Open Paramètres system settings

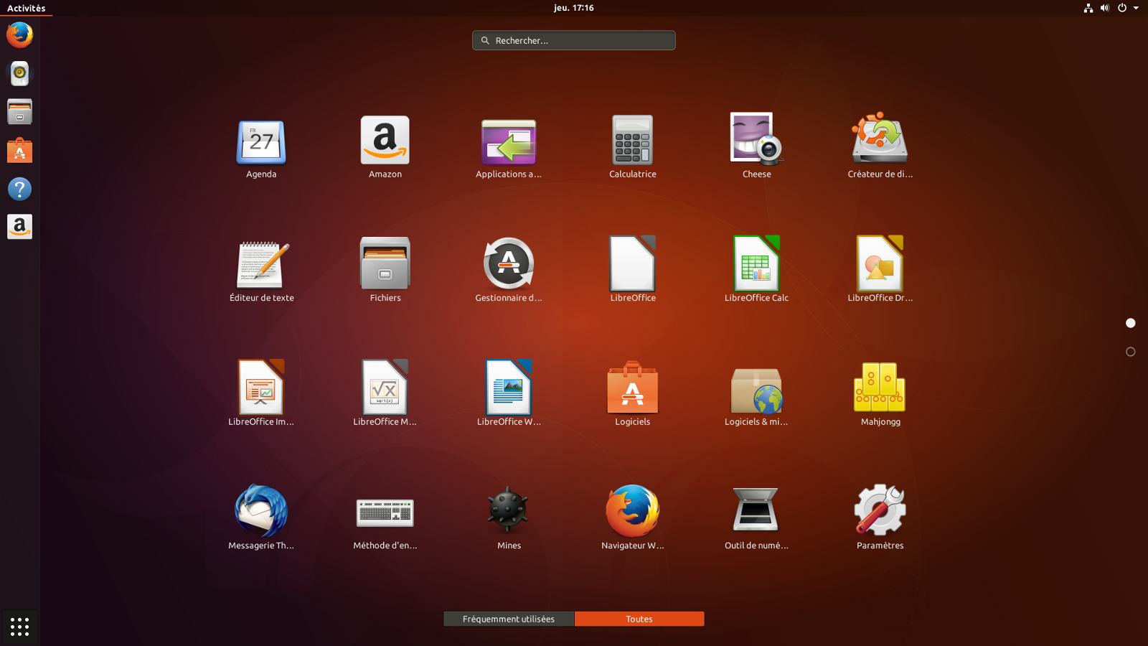[x=880, y=510]
